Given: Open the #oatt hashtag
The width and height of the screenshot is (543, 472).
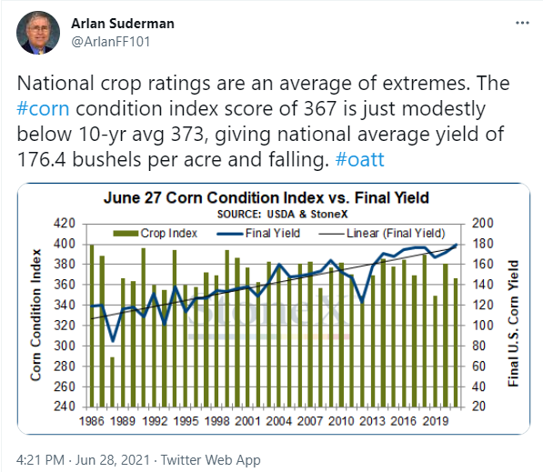Looking at the screenshot, I should (x=360, y=160).
